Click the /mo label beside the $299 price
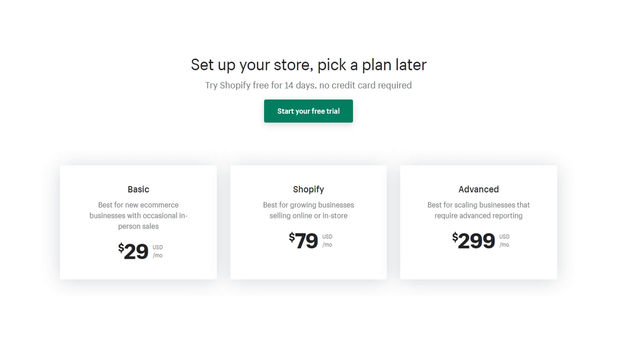Image resolution: width=619 pixels, height=348 pixels. click(x=504, y=245)
